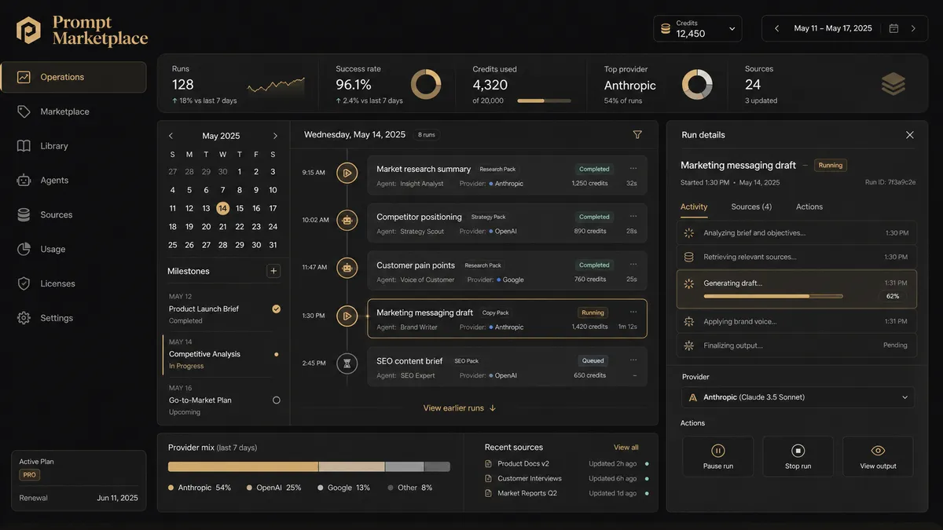Click Retrieving relevant sources database icon
Viewport: 943px width, 530px height.
coord(689,257)
